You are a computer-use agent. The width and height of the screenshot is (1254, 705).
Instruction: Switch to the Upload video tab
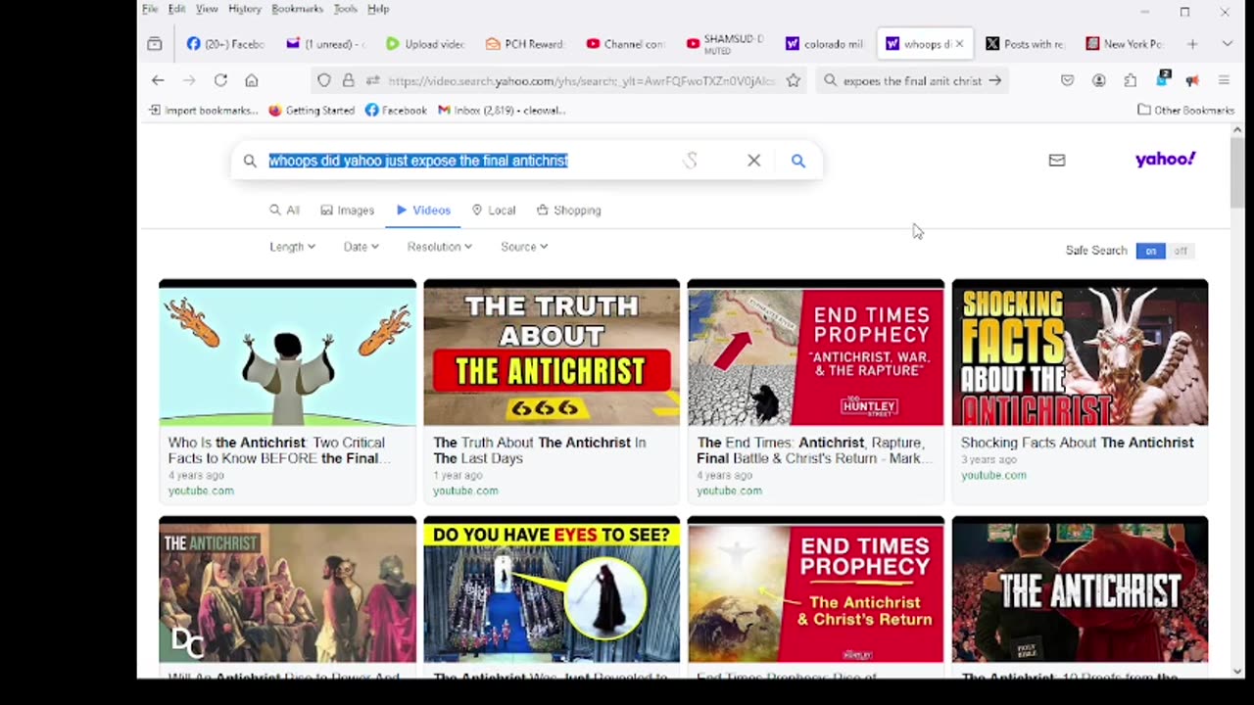point(425,44)
